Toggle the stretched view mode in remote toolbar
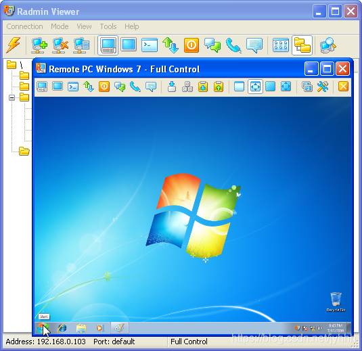The width and height of the screenshot is (362, 351). 255,87
